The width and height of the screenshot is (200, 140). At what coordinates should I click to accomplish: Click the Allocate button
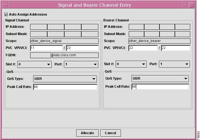coord(87,133)
